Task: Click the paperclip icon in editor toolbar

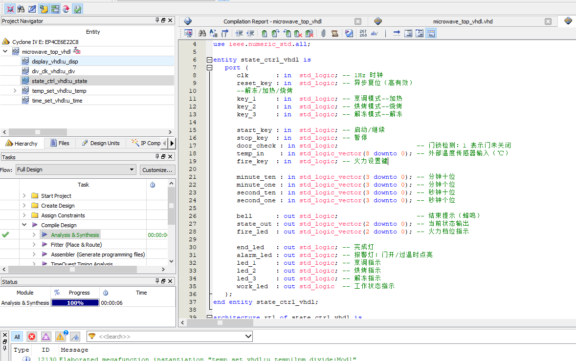Action: [x=323, y=33]
